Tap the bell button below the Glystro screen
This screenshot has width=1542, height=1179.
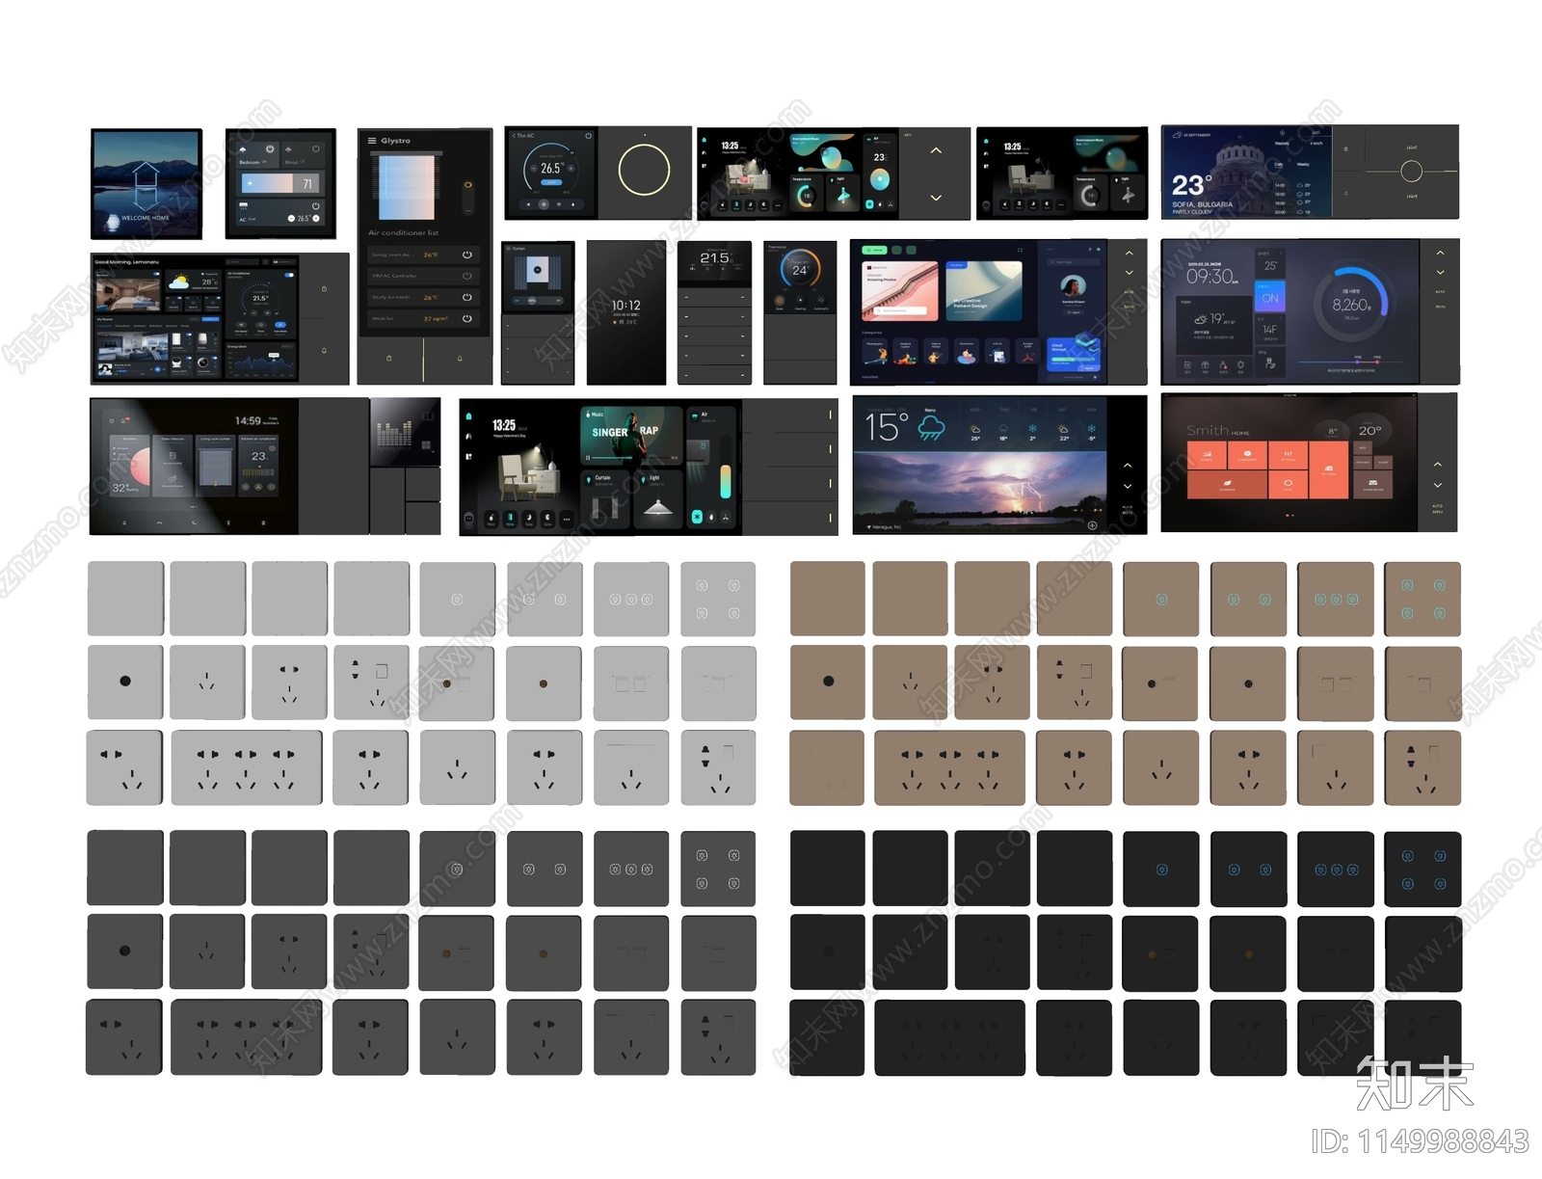click(x=460, y=359)
